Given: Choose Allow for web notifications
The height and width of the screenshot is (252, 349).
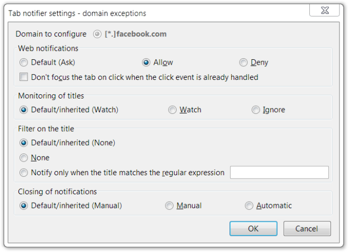Looking at the screenshot, I should tap(146, 62).
